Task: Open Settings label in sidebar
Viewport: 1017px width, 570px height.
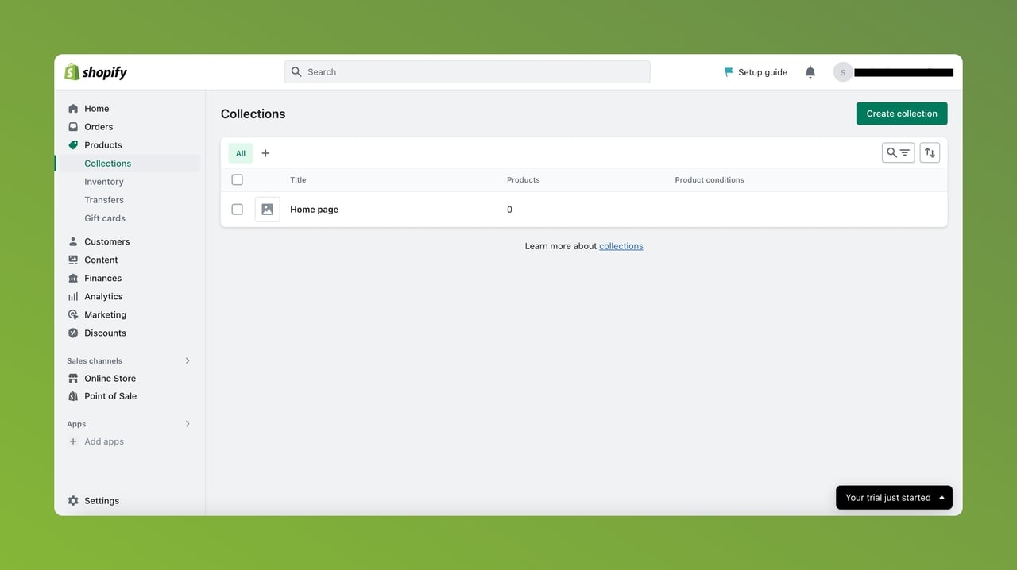Action: 102,501
